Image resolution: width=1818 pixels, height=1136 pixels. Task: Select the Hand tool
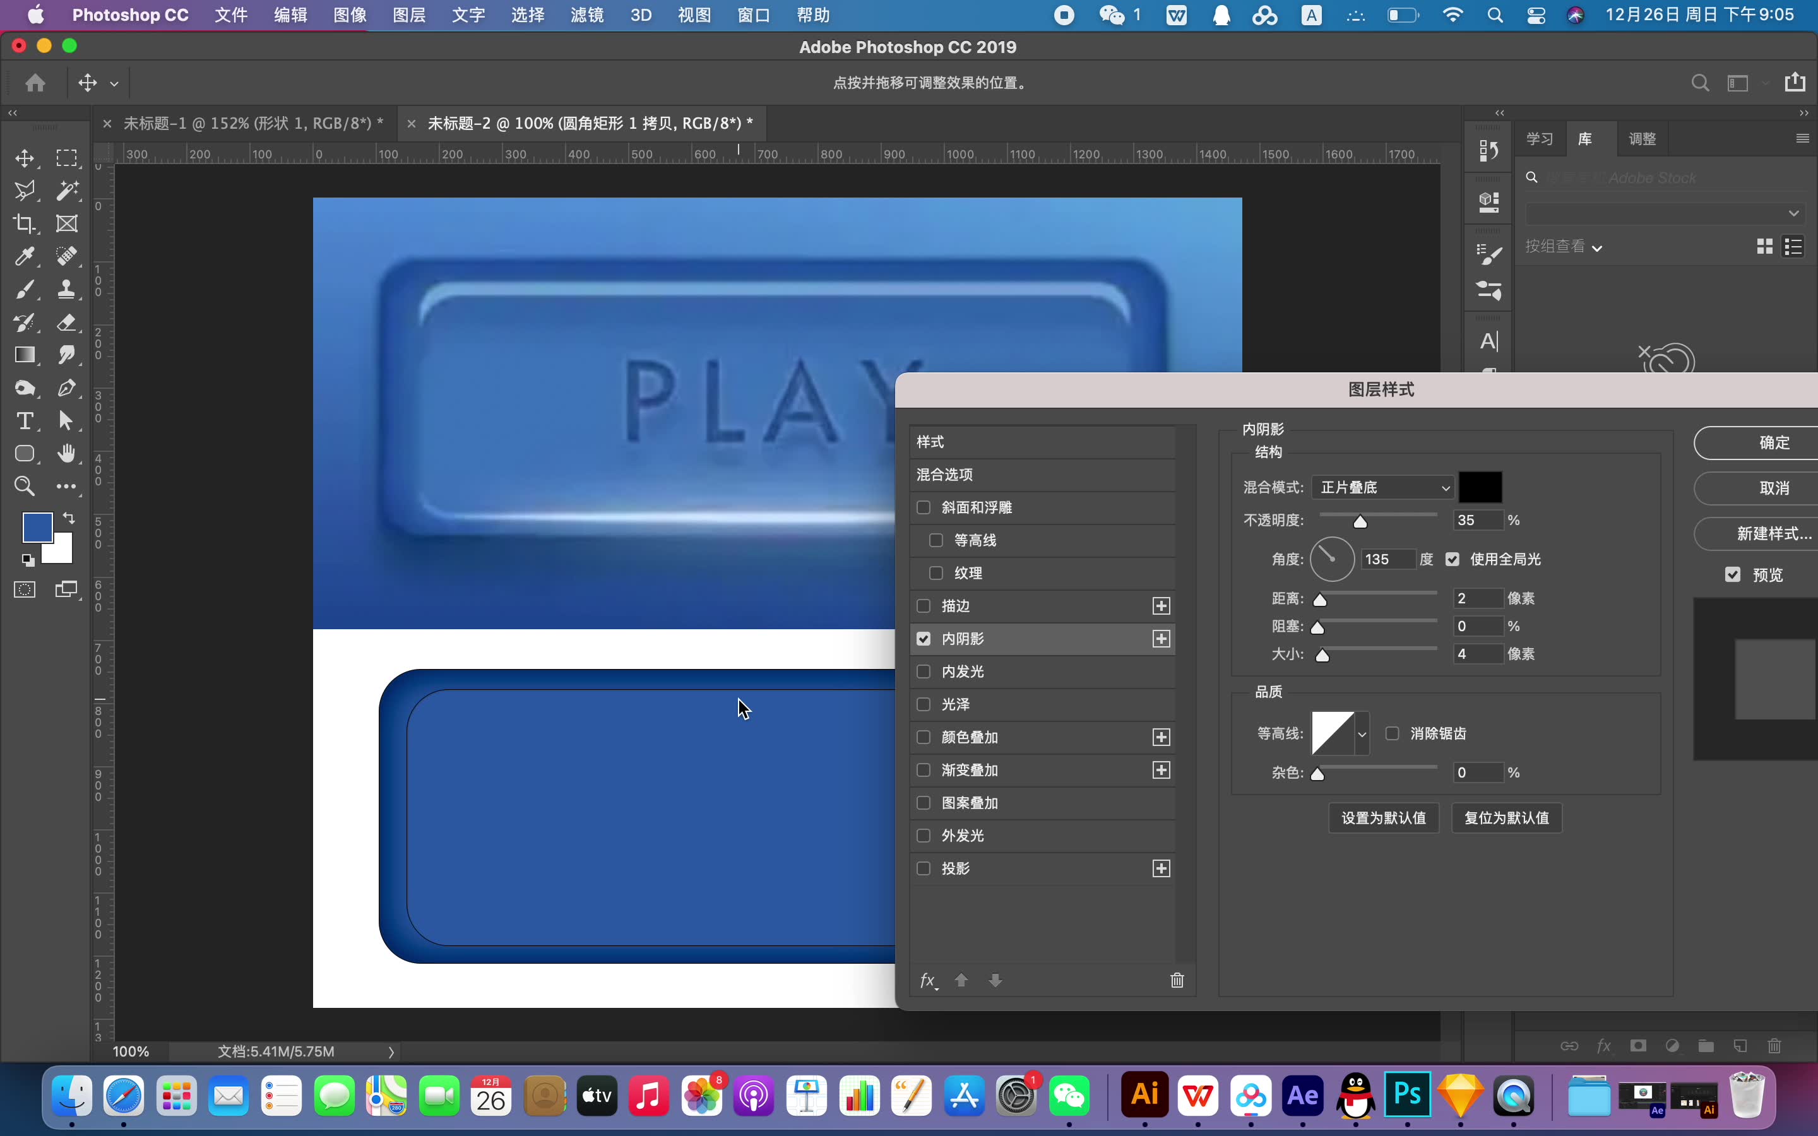[67, 453]
